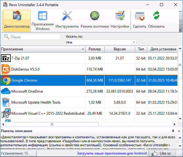Click the 110,74 MB size cell
Viewport: 183px width, 157px height.
(x=95, y=69)
